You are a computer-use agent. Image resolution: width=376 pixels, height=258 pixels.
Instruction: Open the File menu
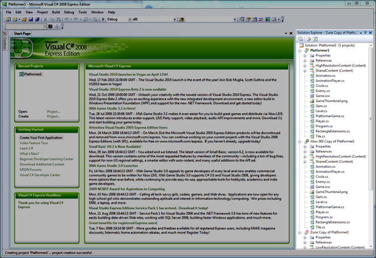(9, 13)
